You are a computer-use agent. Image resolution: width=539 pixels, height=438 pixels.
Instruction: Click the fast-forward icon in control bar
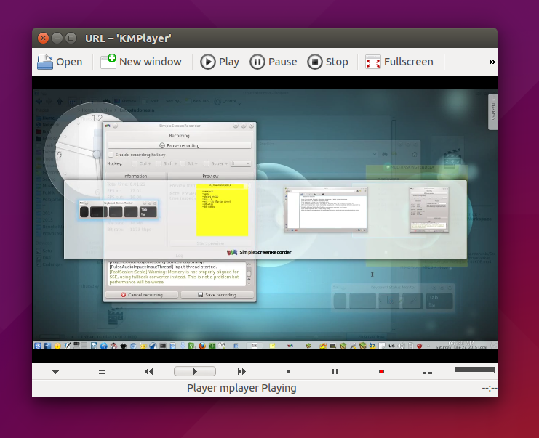click(241, 372)
